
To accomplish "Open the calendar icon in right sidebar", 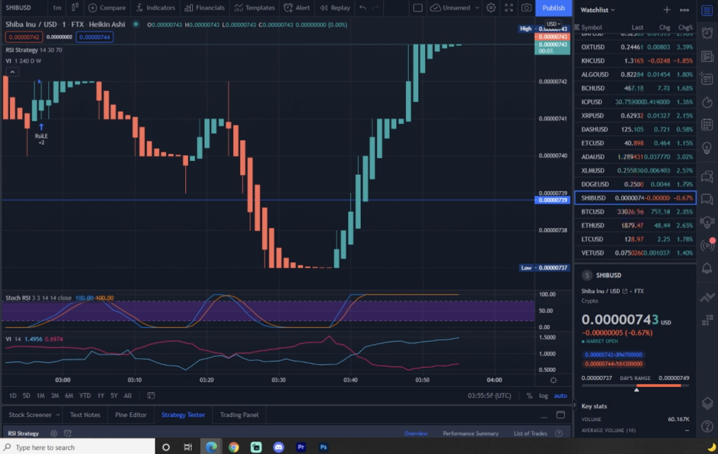I will [x=707, y=125].
